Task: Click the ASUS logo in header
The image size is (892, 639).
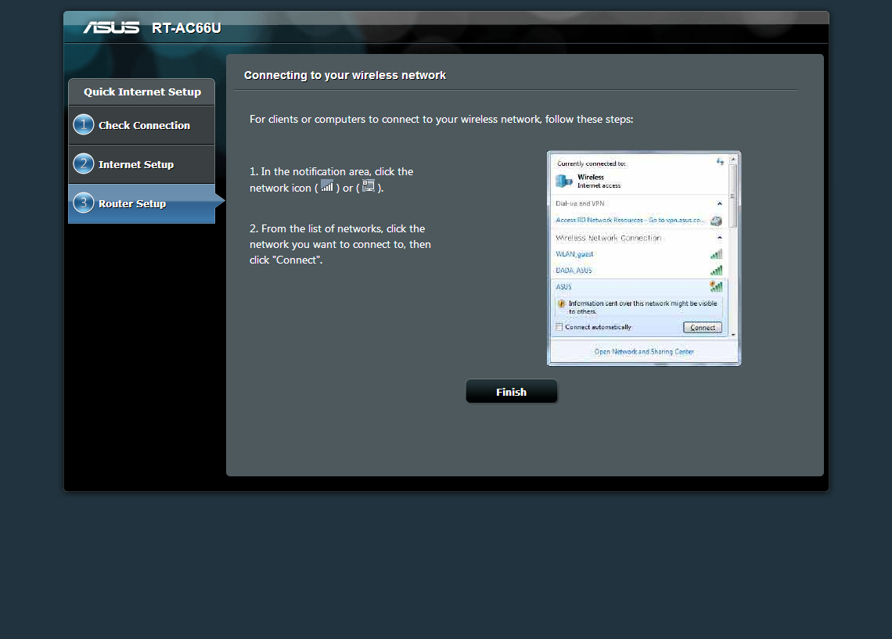Action: (111, 28)
